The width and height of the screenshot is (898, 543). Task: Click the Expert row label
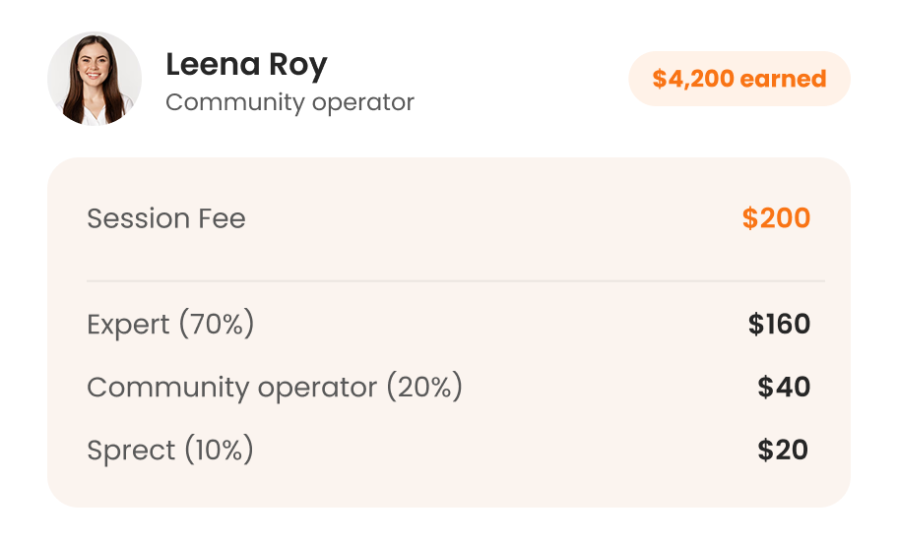pos(128,325)
